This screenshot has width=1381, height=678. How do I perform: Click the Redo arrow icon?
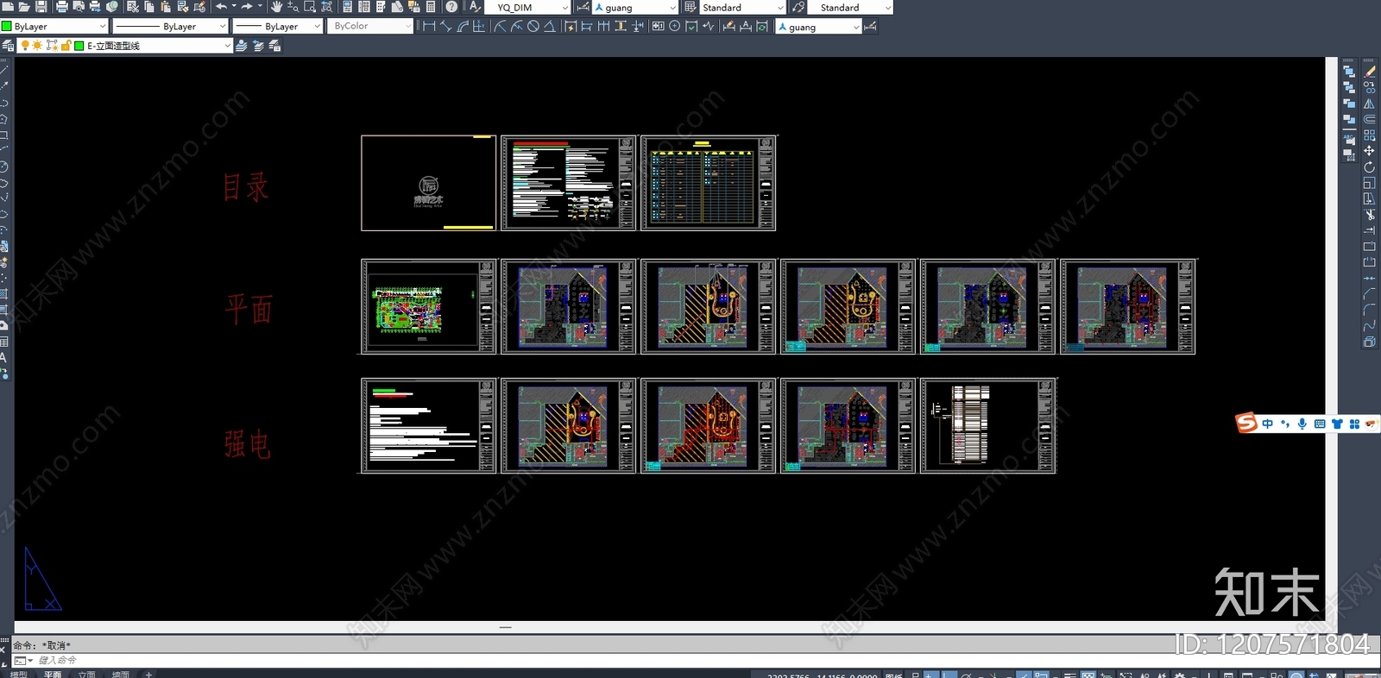[x=247, y=7]
